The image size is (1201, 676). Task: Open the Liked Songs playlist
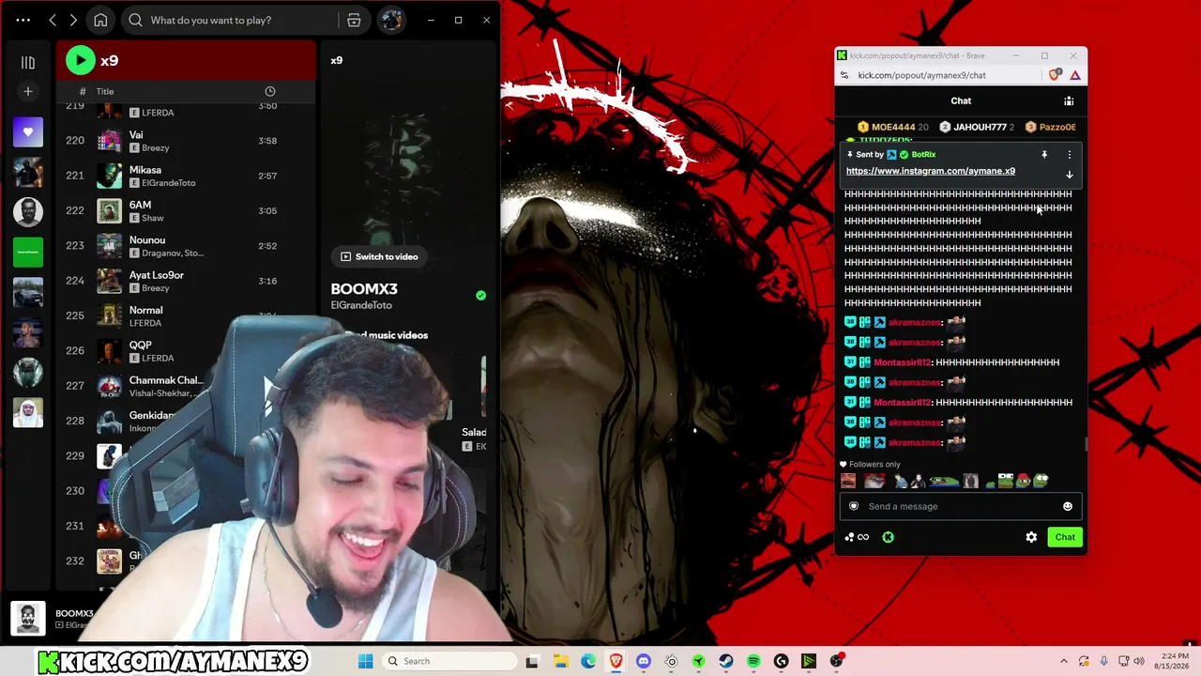(x=28, y=132)
